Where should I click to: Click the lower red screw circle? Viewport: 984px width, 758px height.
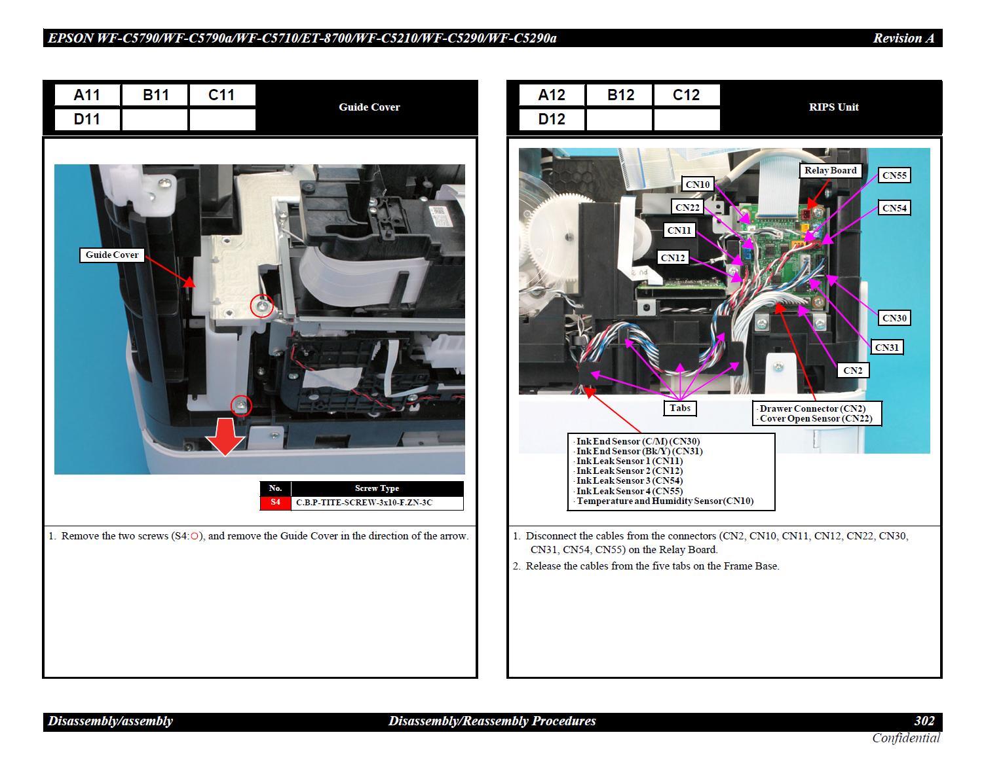(241, 406)
